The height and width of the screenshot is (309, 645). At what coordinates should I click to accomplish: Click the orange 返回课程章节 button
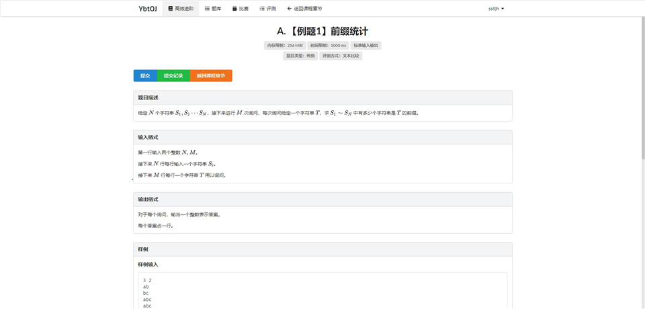tap(211, 76)
